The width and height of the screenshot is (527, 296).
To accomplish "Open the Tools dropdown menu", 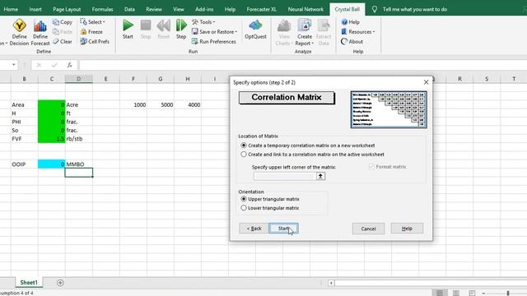I will 203,22.
